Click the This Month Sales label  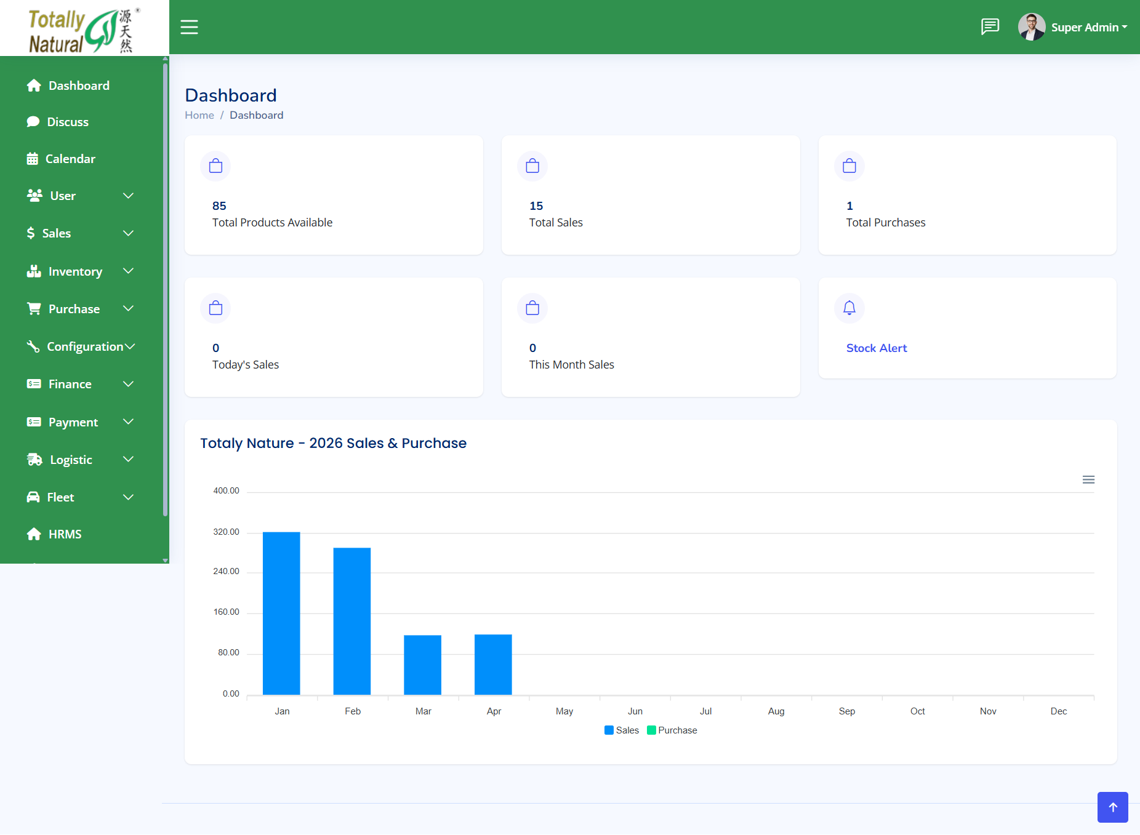pos(572,365)
